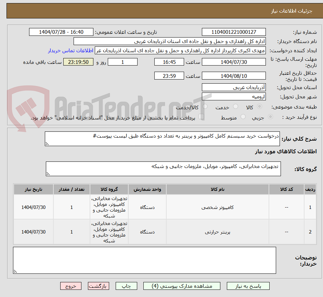Select the جزیی option
This screenshot has width=323, height=297.
click(x=271, y=116)
